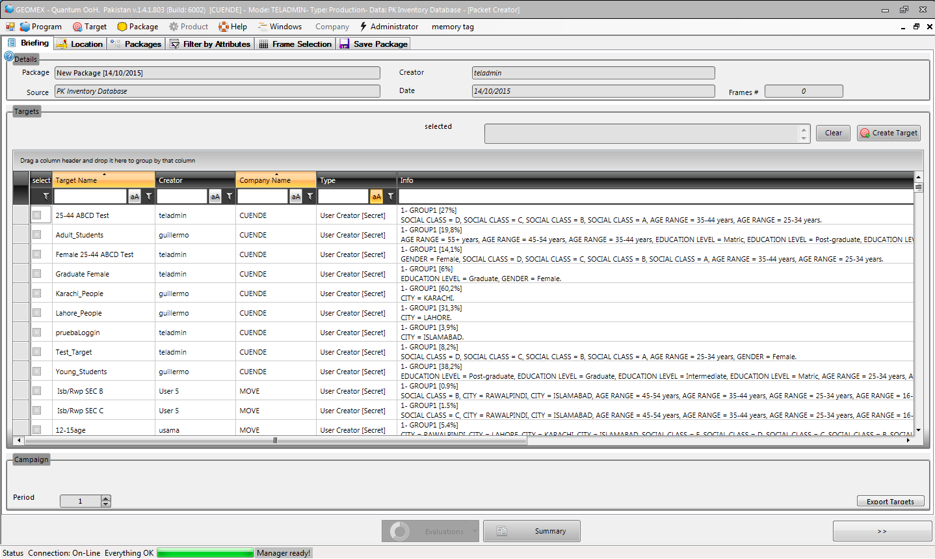Click the Export Targets button
This screenshot has height=559, width=935.
890,501
